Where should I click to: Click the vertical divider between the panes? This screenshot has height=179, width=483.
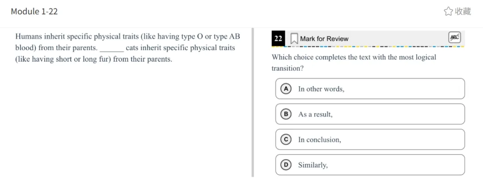(253, 103)
